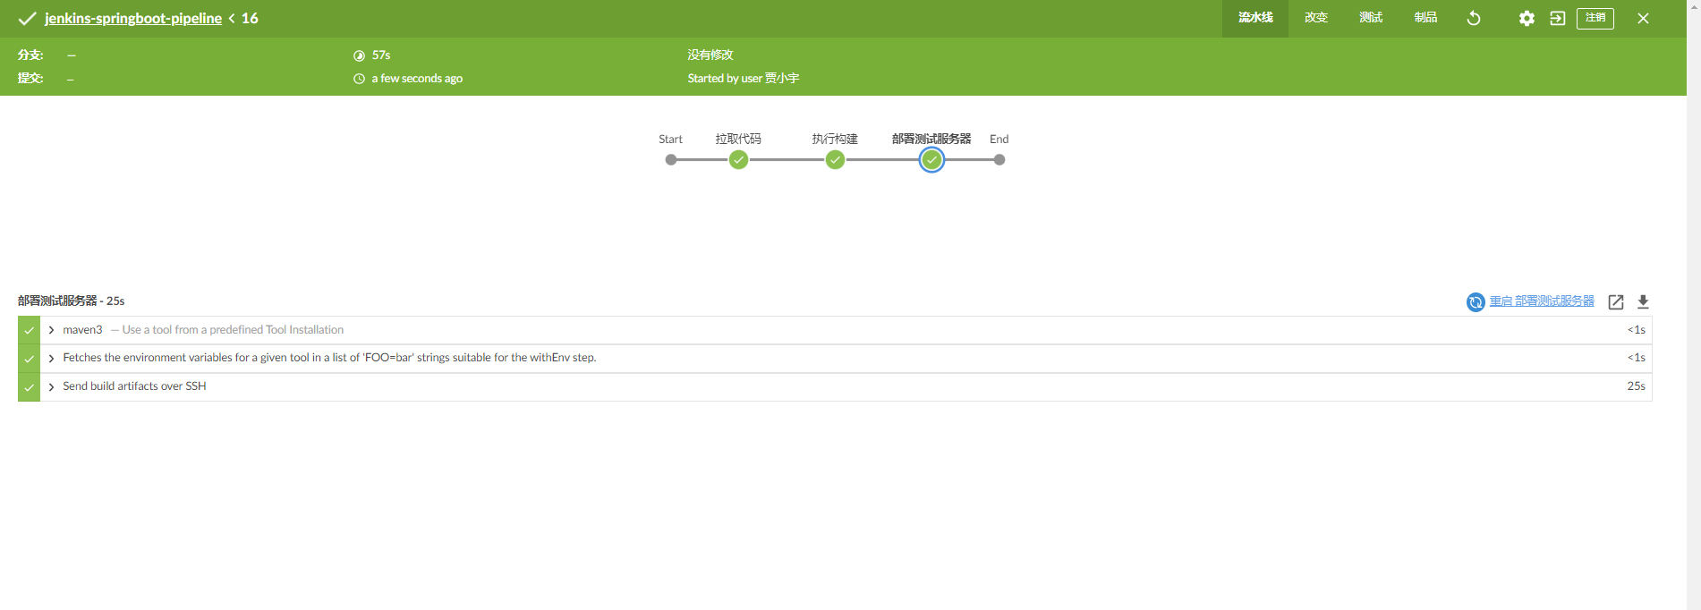Click the 重启 部署测试服务器 link
Viewport: 1701px width, 610px height.
pyautogui.click(x=1542, y=301)
